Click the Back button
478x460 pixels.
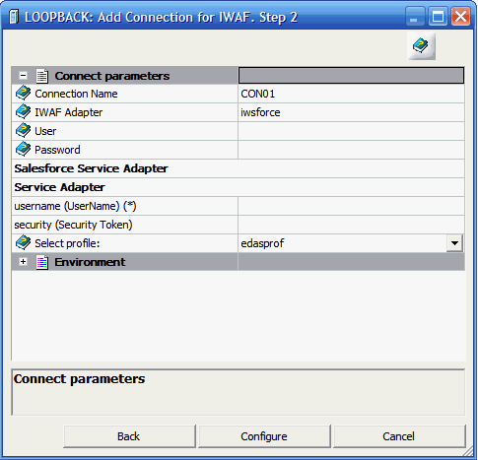tap(129, 436)
